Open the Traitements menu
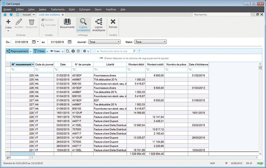266x168 pixels. point(57,9)
